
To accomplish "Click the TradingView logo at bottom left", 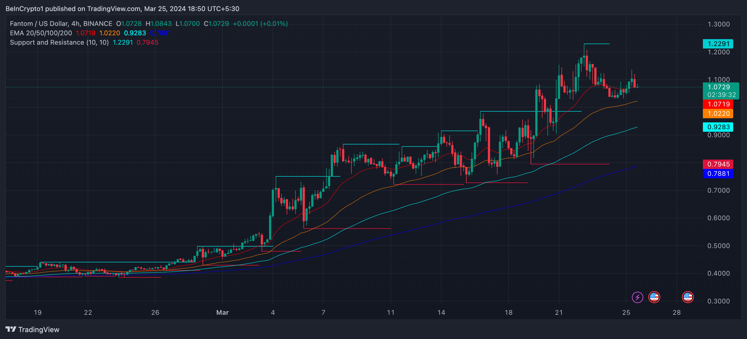I will pyautogui.click(x=33, y=329).
